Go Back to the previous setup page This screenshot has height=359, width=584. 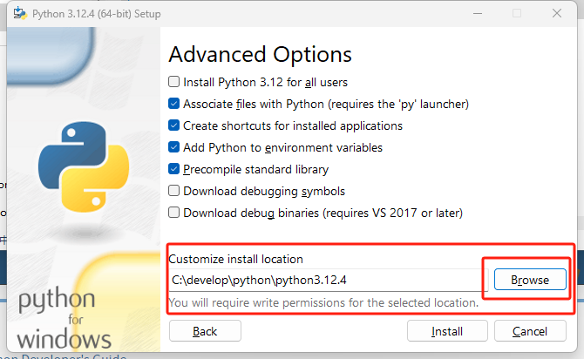pos(205,331)
